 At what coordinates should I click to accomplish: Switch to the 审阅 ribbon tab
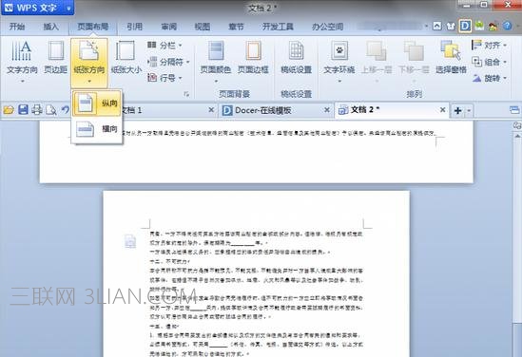[x=169, y=27]
